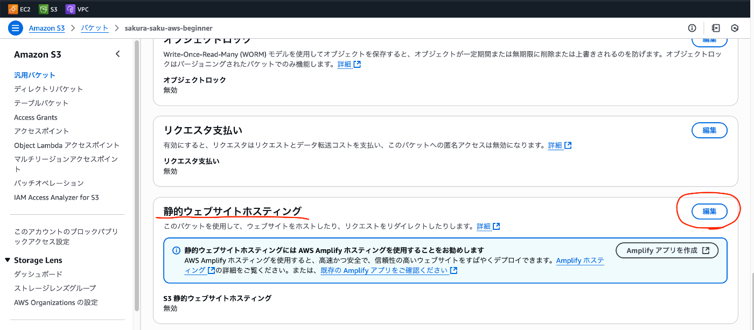
Task: Open マルチリージョンアクセスポイント in the sidebar
Action: (66, 164)
